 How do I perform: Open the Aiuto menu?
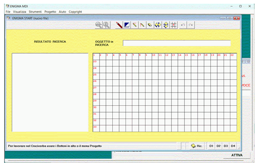[x=62, y=12]
